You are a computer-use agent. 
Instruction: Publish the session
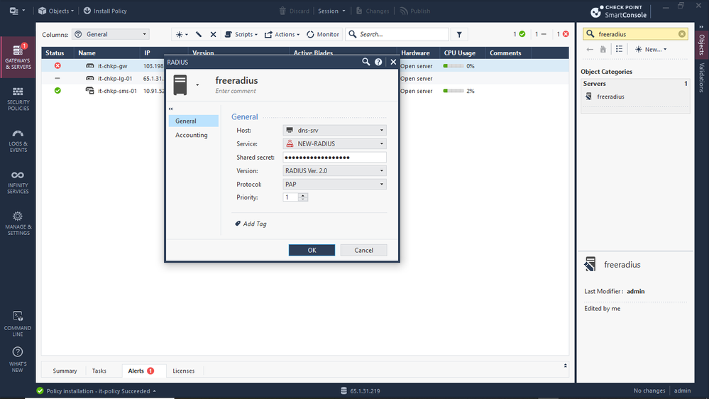tap(415, 11)
